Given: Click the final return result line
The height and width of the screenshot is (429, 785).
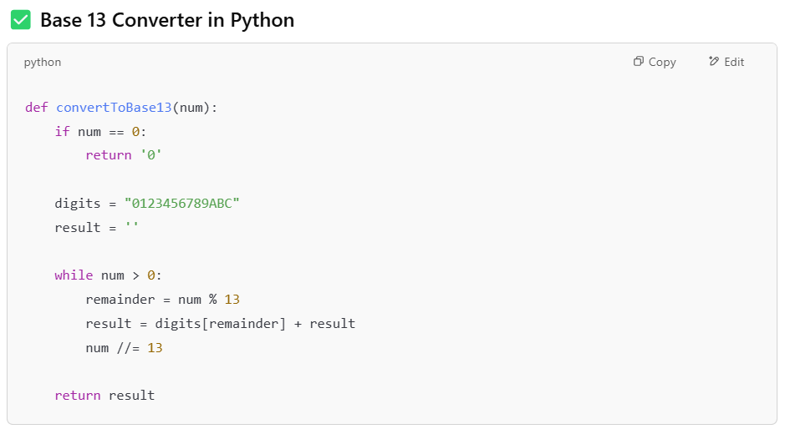Looking at the screenshot, I should point(104,396).
